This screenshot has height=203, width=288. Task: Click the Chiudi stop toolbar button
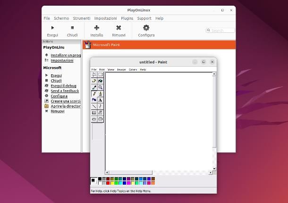pyautogui.click(x=72, y=31)
